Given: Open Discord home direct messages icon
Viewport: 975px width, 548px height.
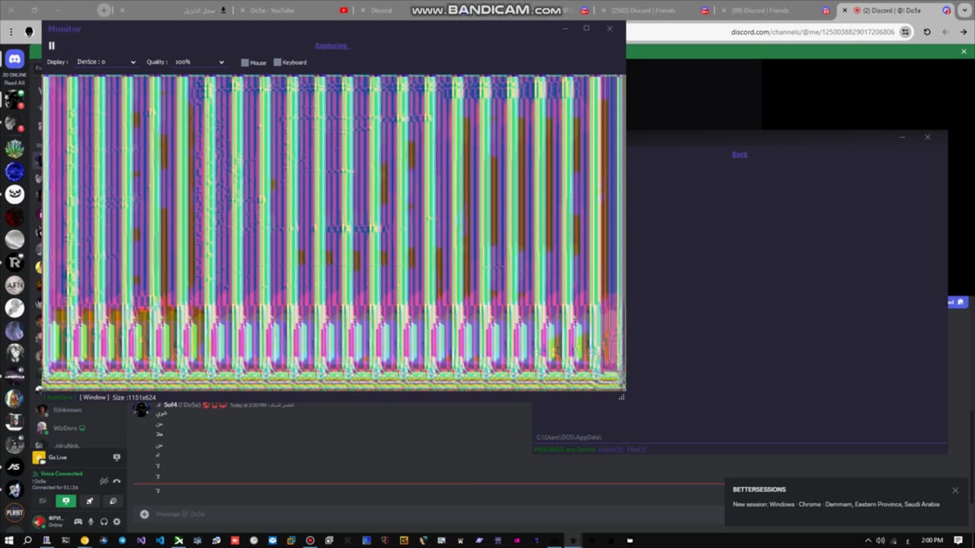Looking at the screenshot, I should click(14, 59).
